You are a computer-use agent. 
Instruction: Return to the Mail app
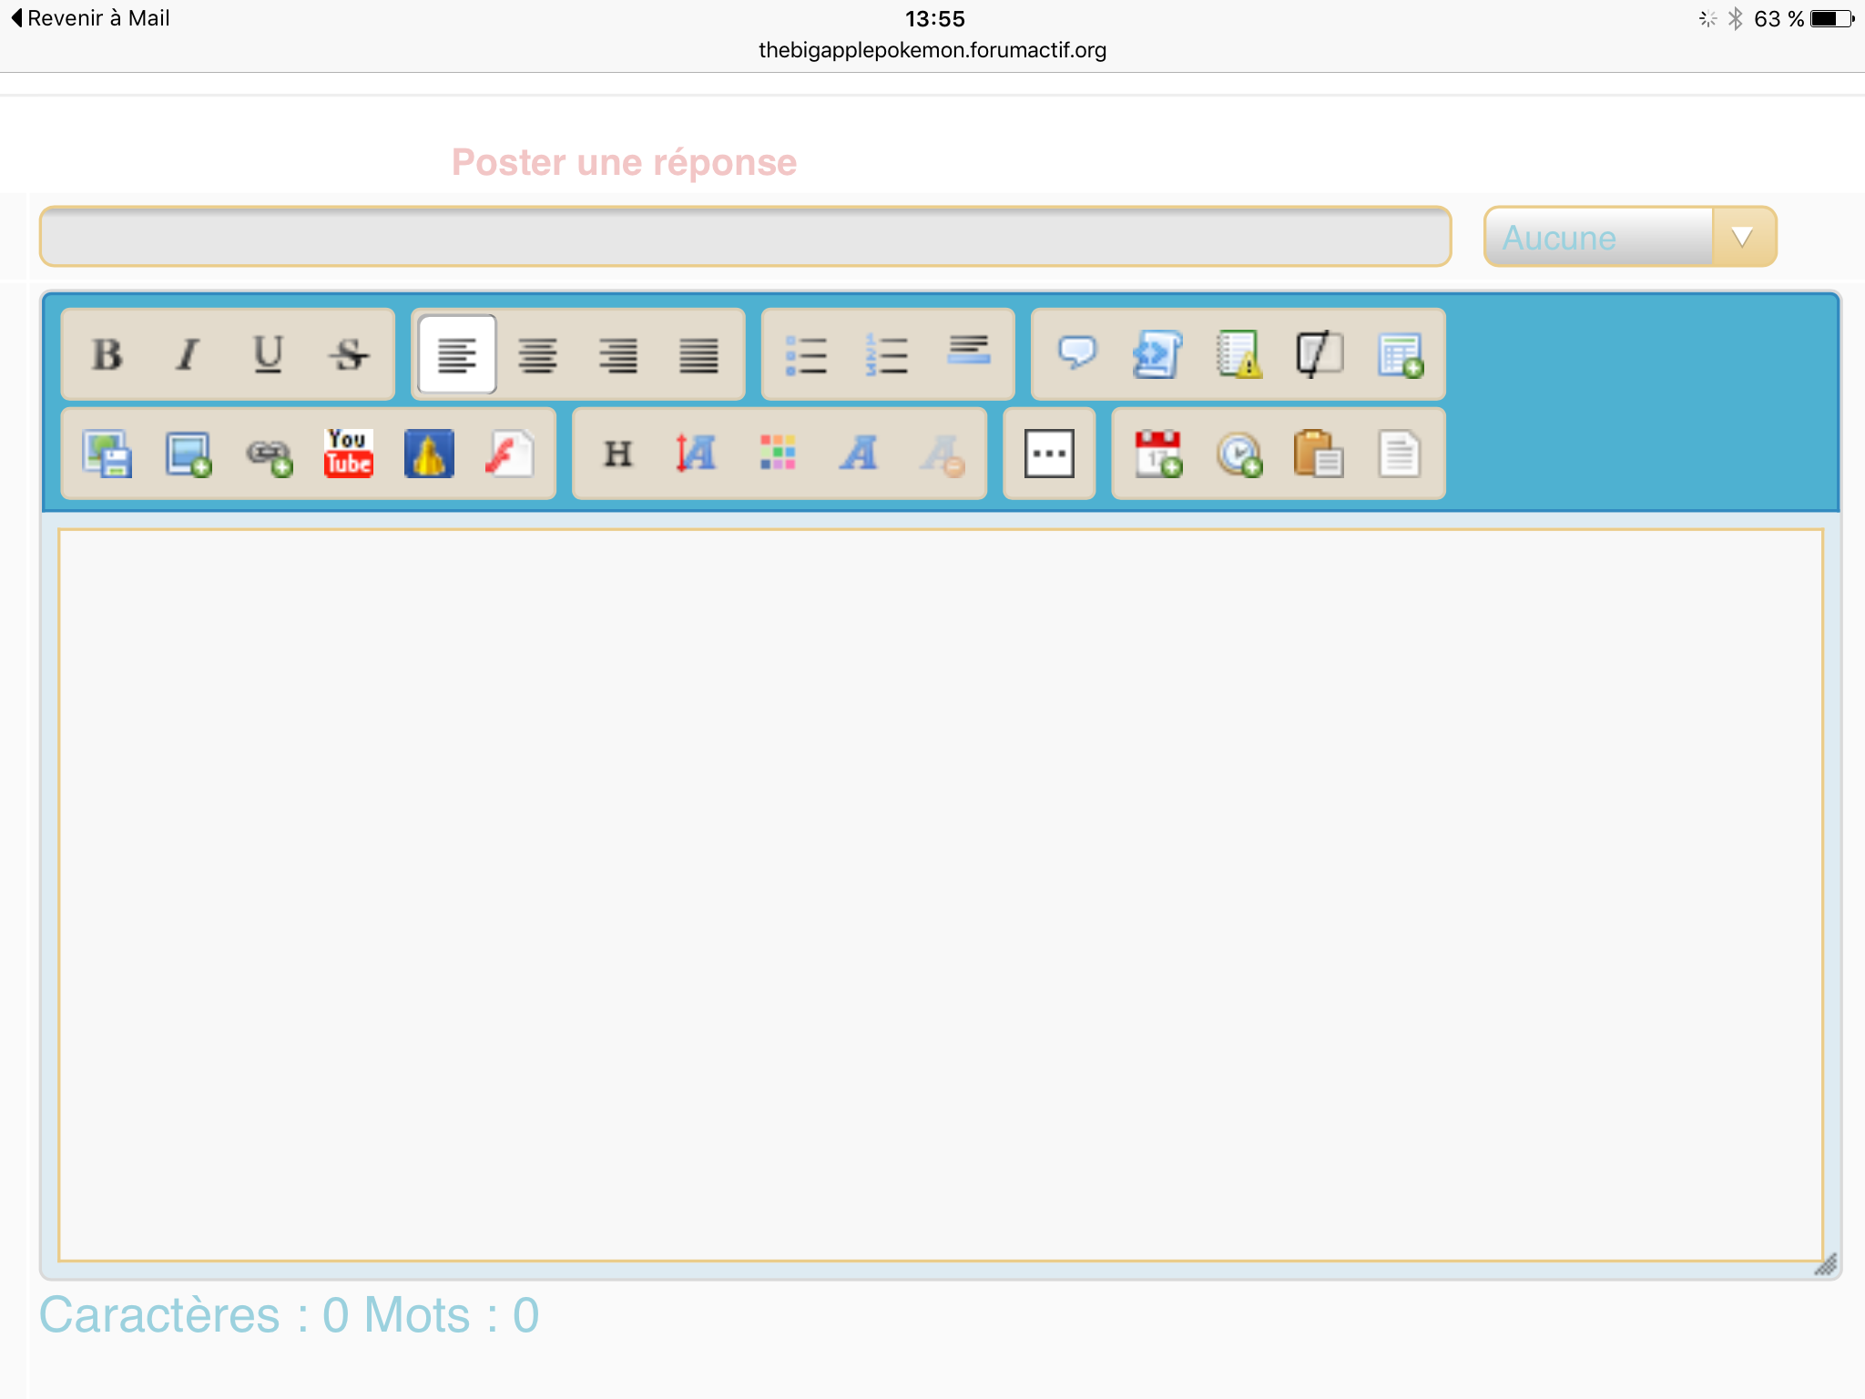coord(91,18)
